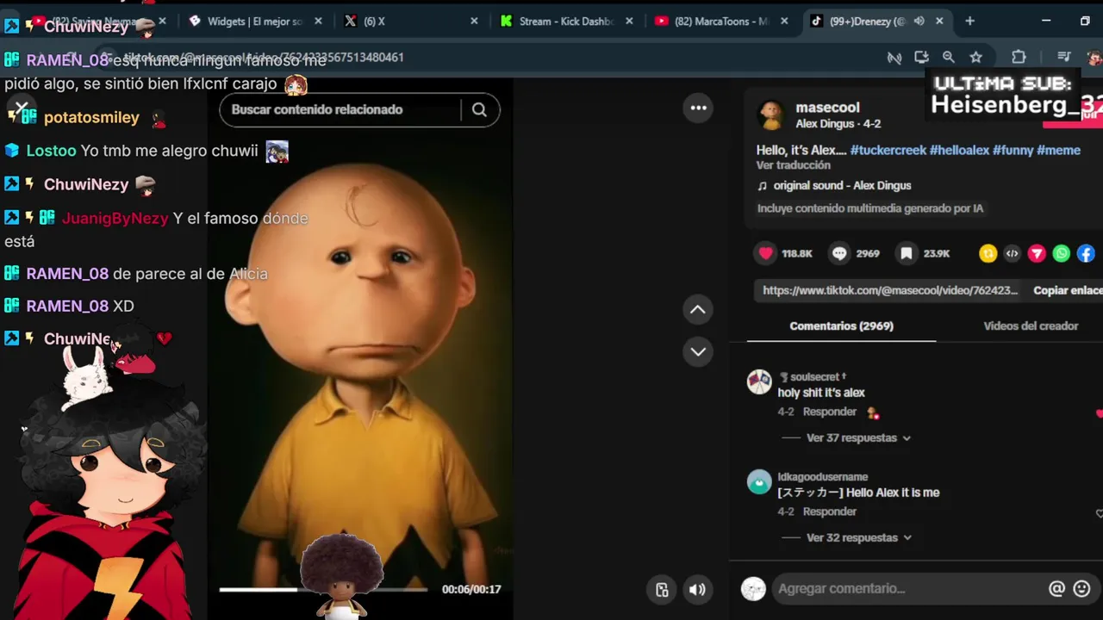Viewport: 1103px width, 620px height.
Task: Open the #helloalex hashtag
Action: (x=959, y=150)
